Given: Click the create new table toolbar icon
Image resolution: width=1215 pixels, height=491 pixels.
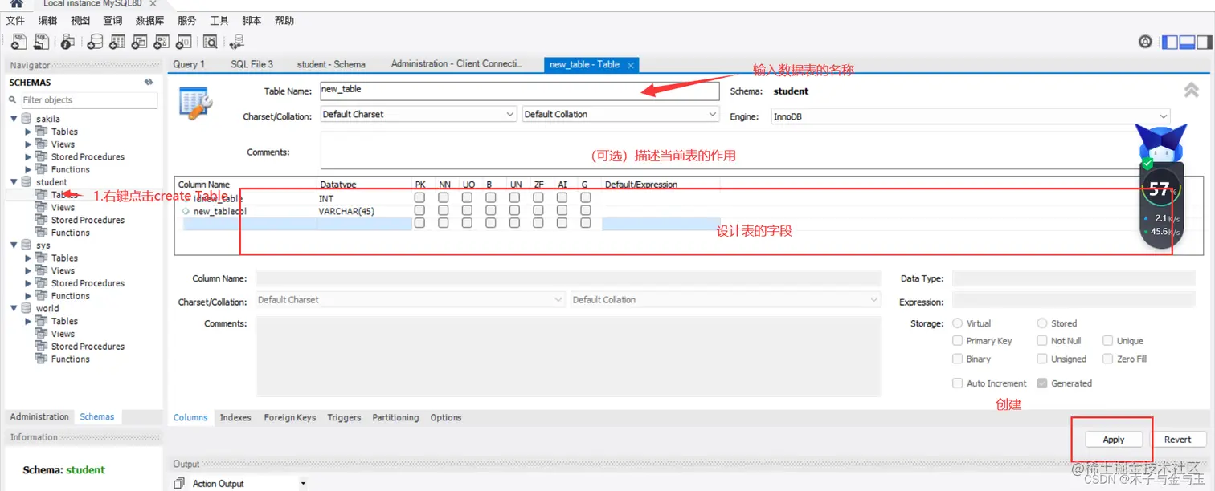Looking at the screenshot, I should [x=117, y=42].
